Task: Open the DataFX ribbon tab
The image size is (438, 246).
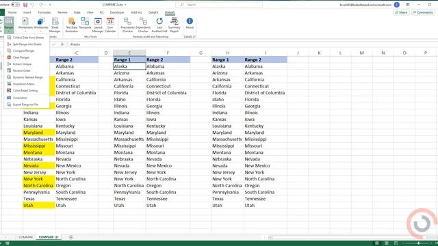Action: click(153, 12)
